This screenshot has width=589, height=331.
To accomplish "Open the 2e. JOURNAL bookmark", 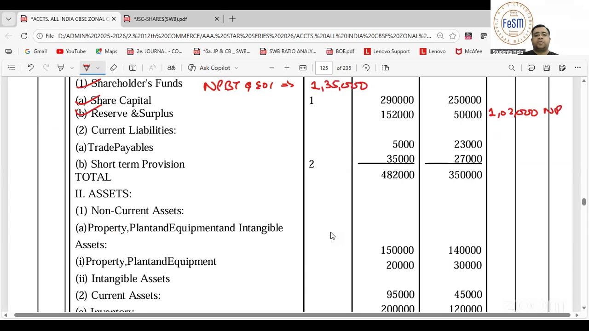I will tap(155, 51).
